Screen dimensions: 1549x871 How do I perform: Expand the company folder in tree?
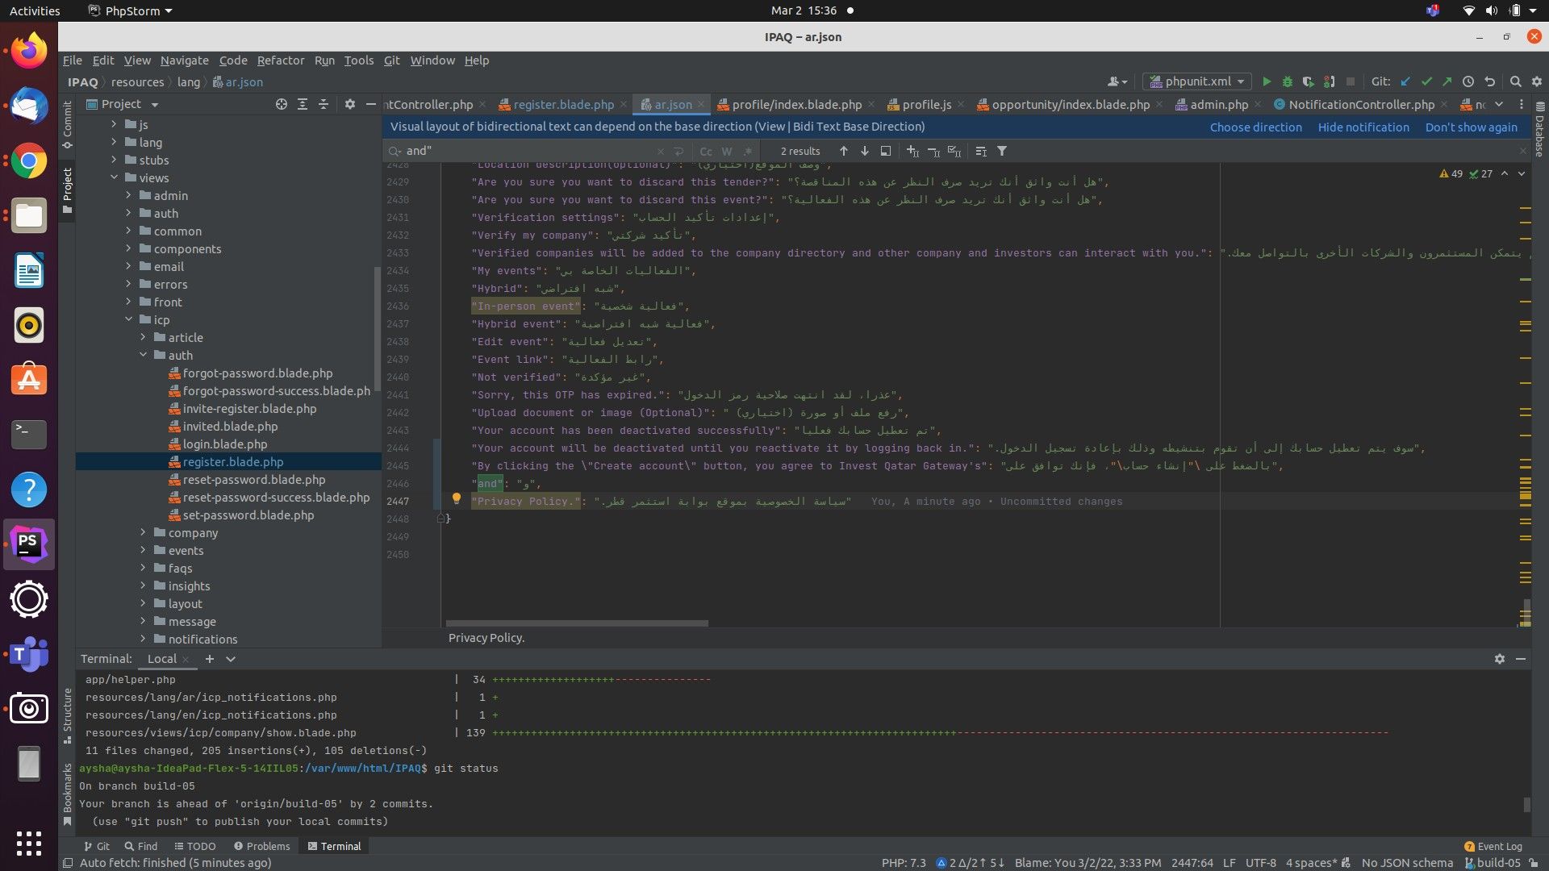coord(143,533)
